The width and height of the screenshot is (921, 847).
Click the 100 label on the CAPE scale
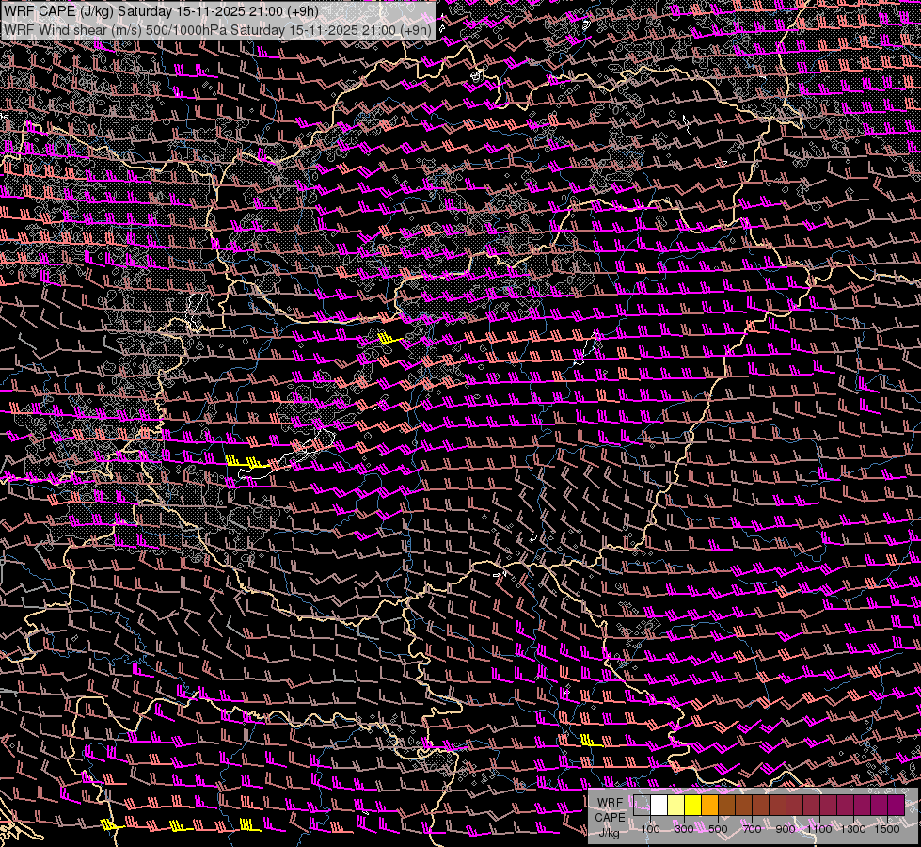point(650,829)
